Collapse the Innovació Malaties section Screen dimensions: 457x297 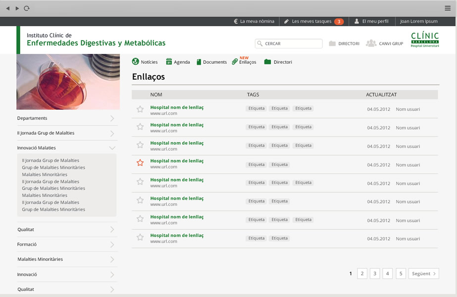113,148
